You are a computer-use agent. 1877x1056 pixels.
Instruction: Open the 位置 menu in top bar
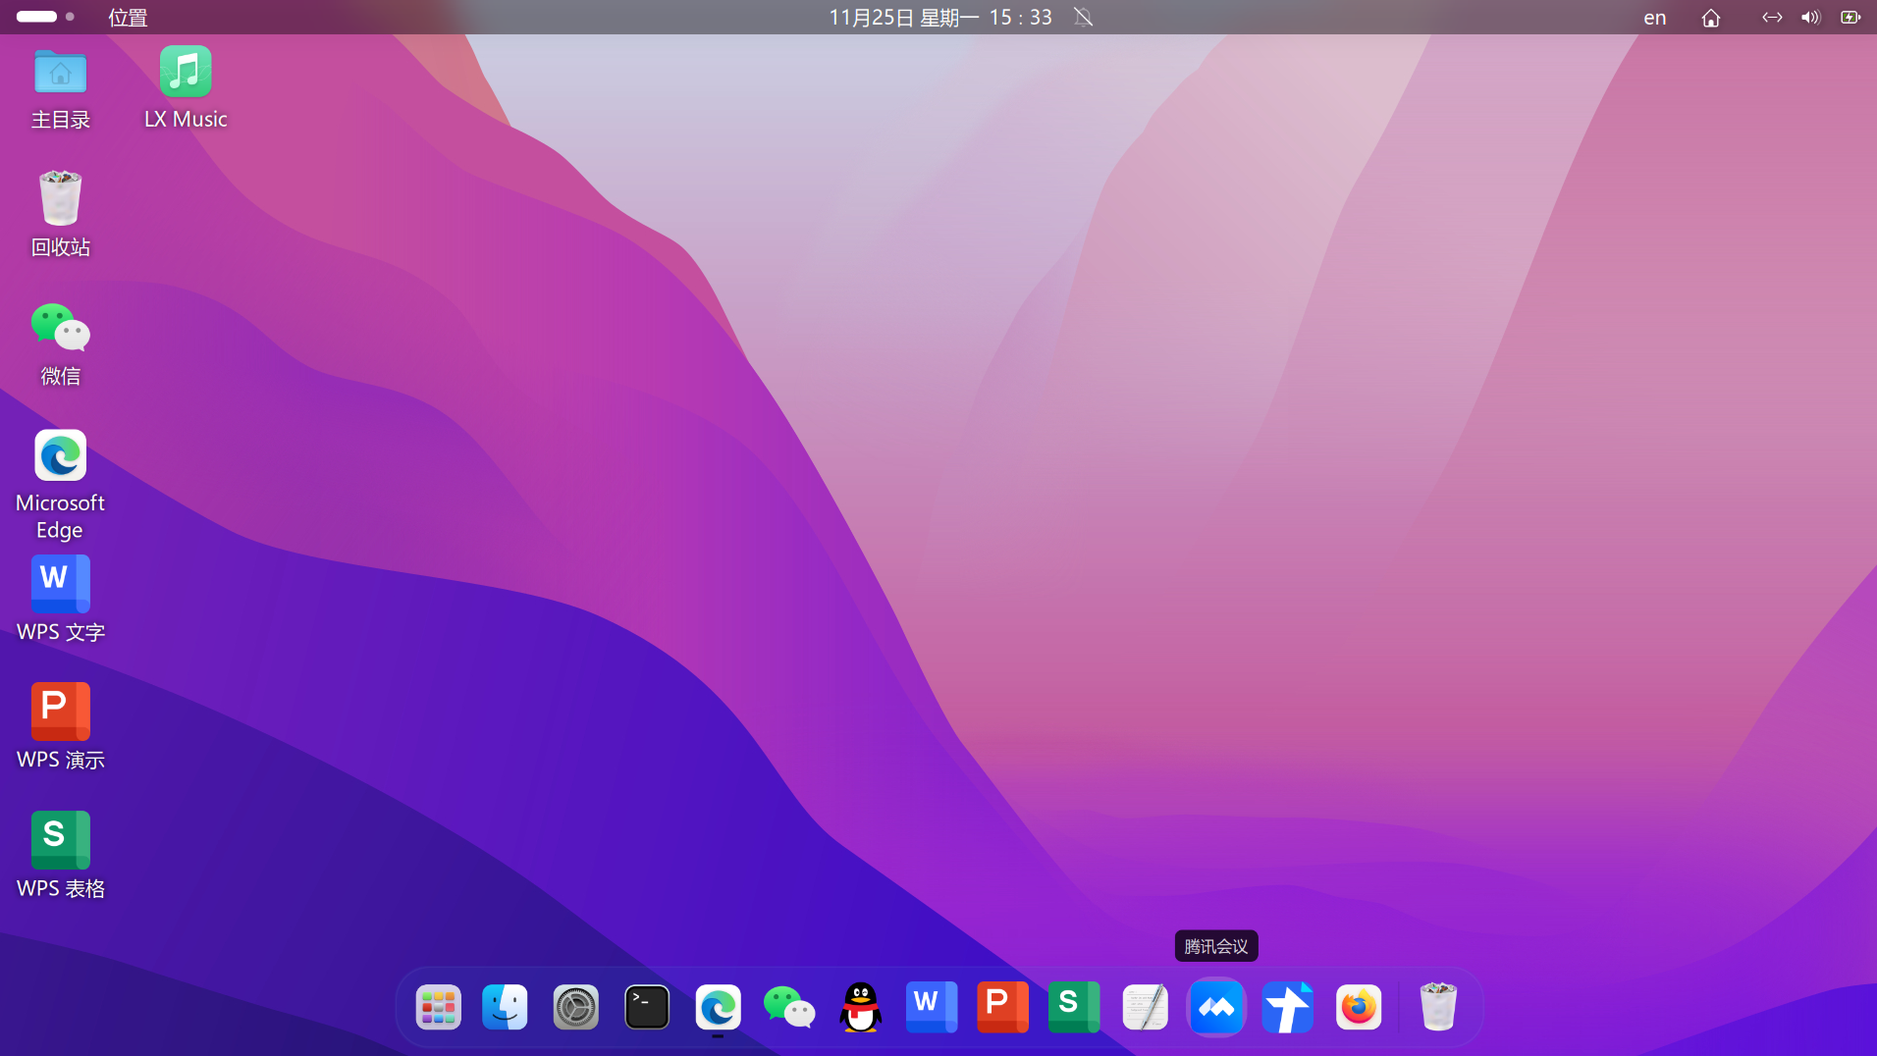click(x=128, y=17)
